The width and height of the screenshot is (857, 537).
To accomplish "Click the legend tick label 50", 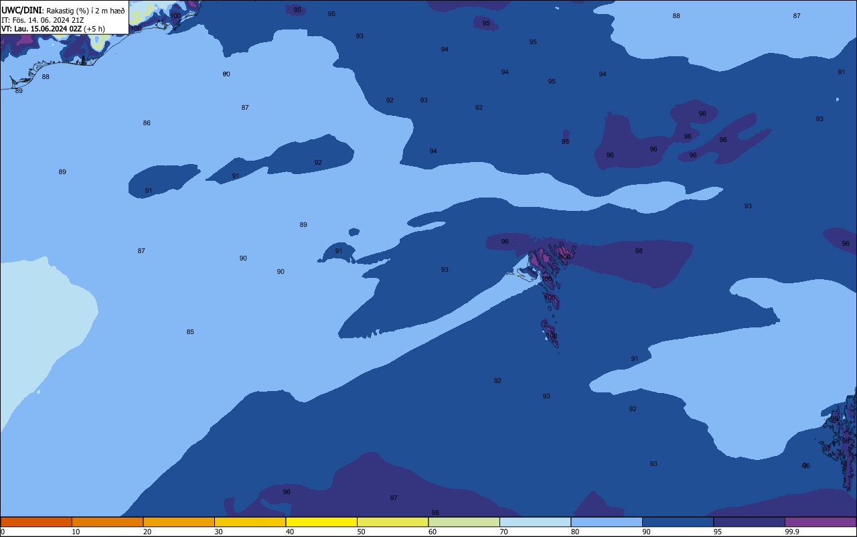I will [361, 532].
